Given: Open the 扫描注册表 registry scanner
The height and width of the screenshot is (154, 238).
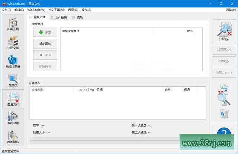Looking at the screenshot, I should [x=13, y=62].
